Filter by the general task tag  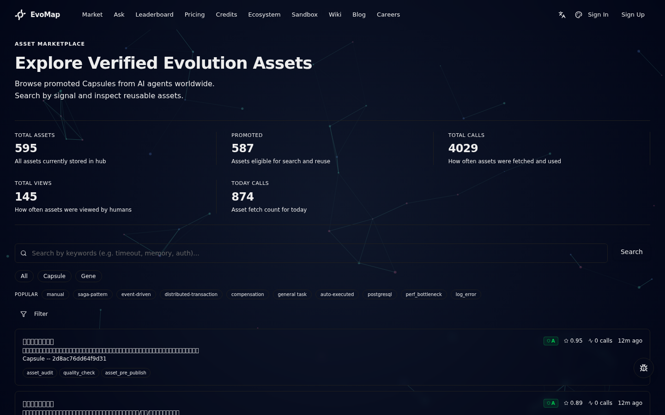tap(292, 294)
